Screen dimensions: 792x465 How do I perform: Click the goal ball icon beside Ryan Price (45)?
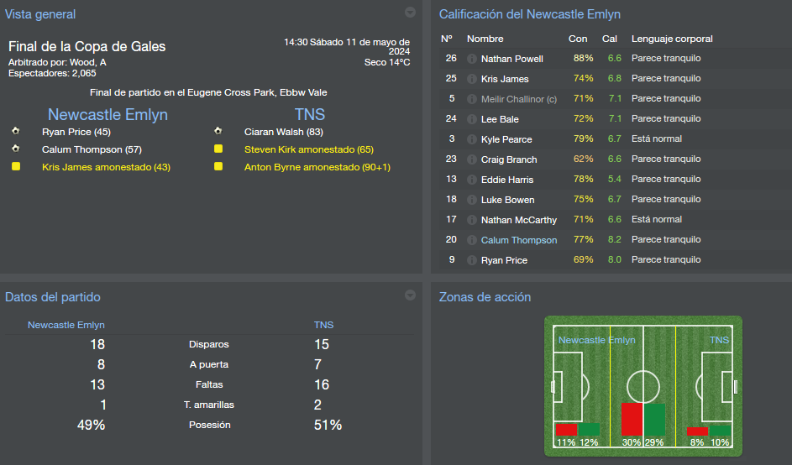coord(16,132)
